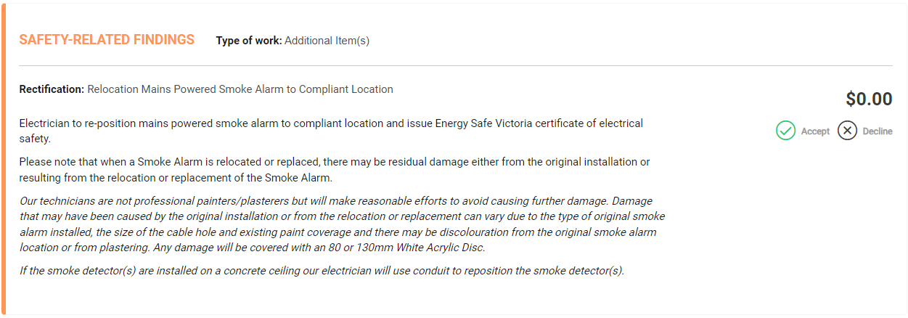
Task: Select the Accept text label
Action: pos(815,131)
